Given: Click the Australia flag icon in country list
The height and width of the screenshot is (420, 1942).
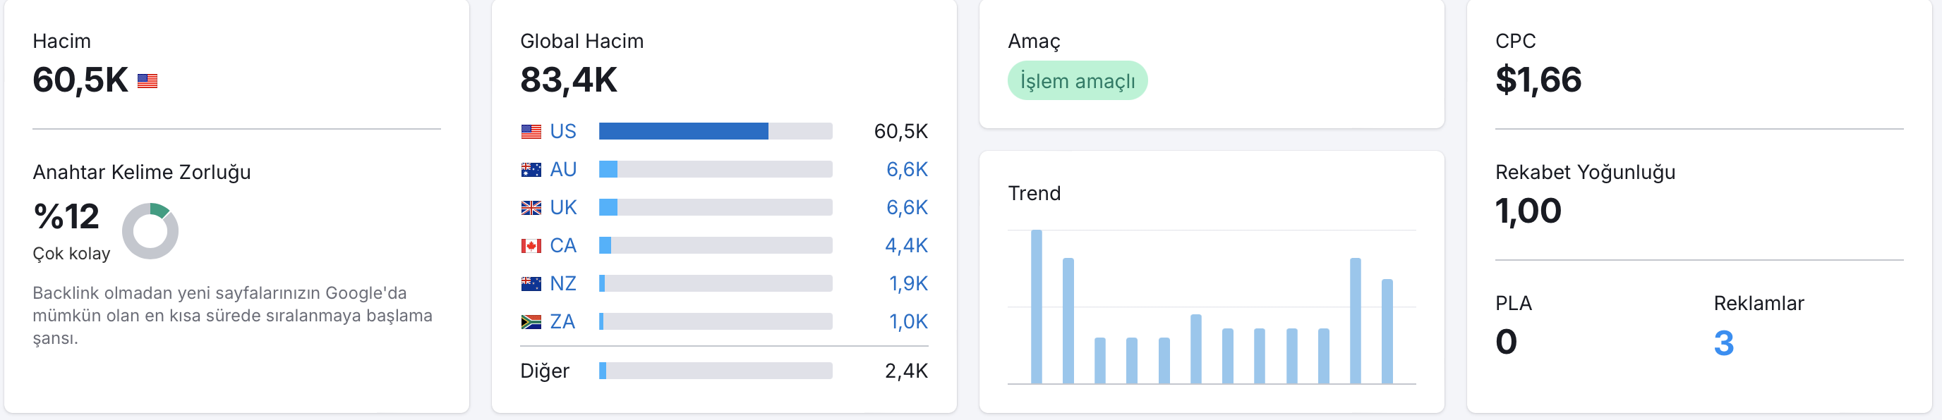Looking at the screenshot, I should pos(531,170).
